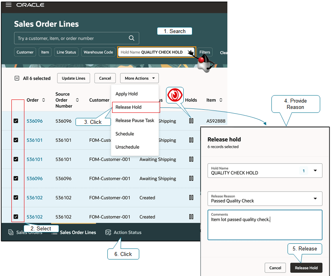This screenshot has height=276, width=332.
Task: Open the hamburger navigation menu
Action: click(9, 5)
